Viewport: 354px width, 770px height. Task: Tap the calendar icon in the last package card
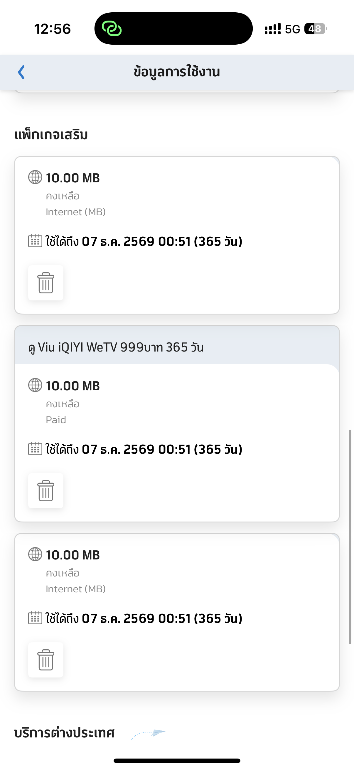tap(35, 618)
